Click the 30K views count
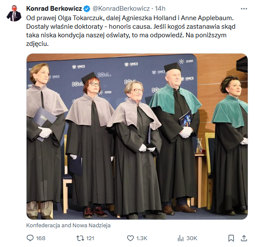Viewport: 255px width, 247px height. tap(192, 238)
